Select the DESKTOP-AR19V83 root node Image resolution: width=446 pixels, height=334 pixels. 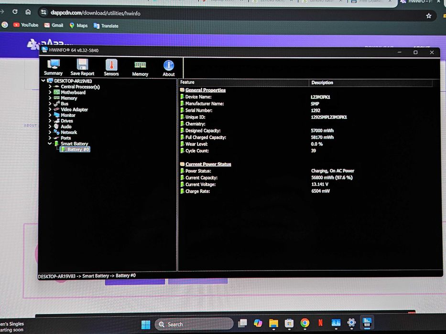coord(73,81)
